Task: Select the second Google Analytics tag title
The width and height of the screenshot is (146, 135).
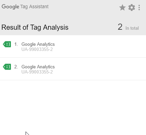Action: [38, 67]
